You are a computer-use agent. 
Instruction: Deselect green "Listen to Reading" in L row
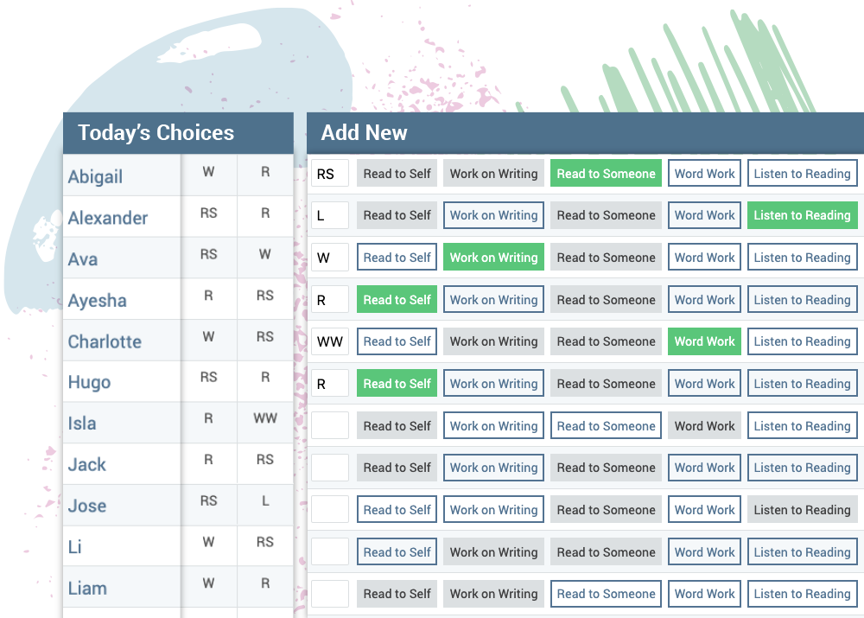click(802, 215)
